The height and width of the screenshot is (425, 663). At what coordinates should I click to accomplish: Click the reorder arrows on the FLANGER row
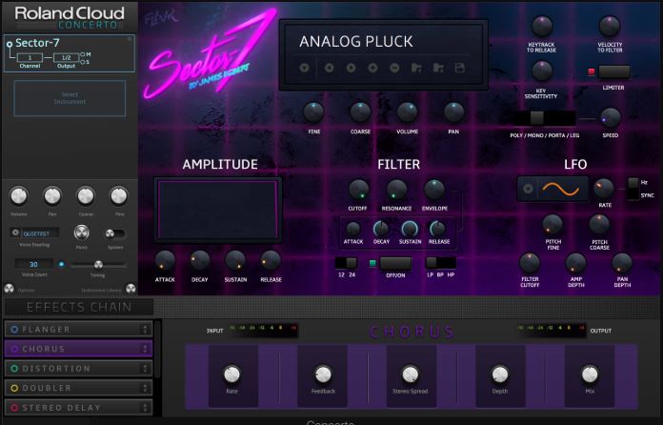coord(145,329)
